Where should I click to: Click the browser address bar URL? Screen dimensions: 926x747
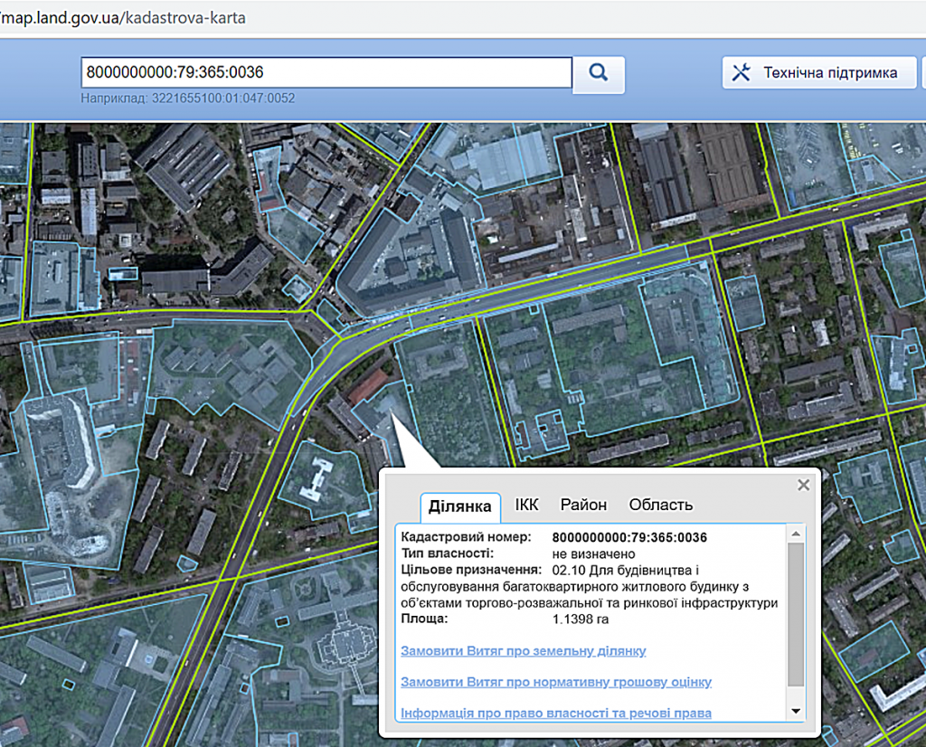point(122,17)
